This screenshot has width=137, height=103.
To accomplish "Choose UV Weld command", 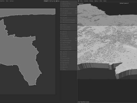I will tap(68, 15).
